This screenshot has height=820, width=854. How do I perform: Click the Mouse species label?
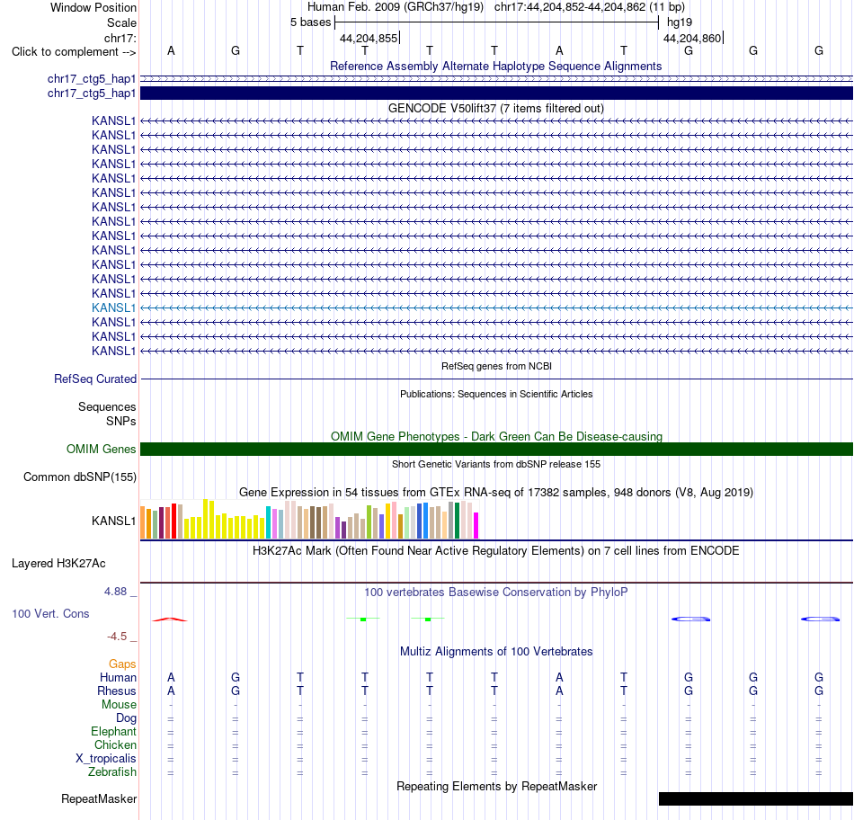119,705
